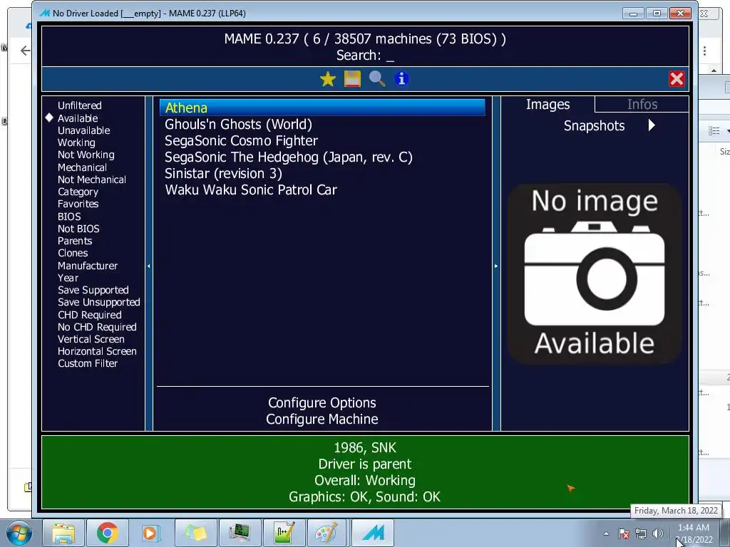This screenshot has width=730, height=547.
Task: Select SegaSonic Cosmo Fighter
Action: [x=322, y=141]
